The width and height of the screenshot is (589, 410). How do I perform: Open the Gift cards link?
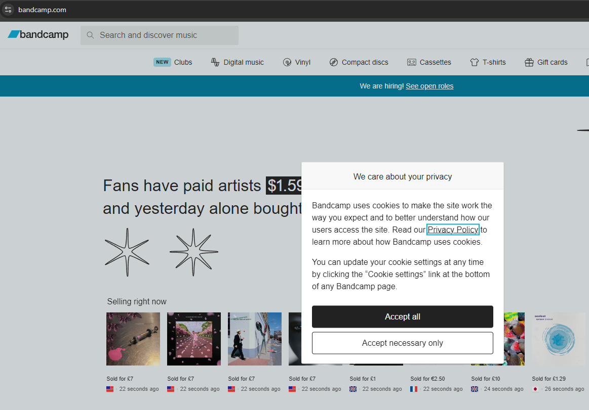click(552, 62)
